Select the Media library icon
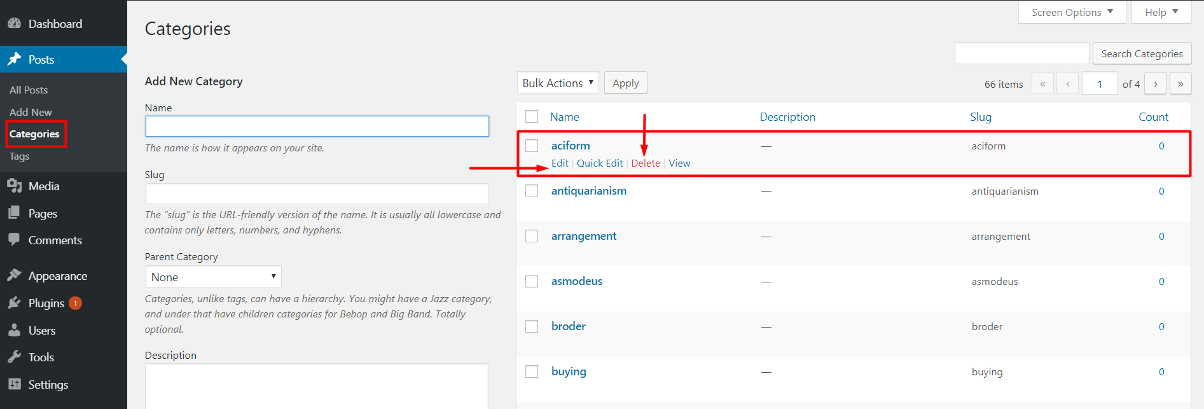This screenshot has width=1204, height=409. (x=15, y=186)
